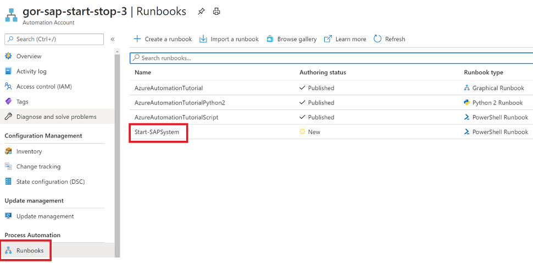Viewport: 533px width, 263px height.
Task: Open Activity log in the sidebar
Action: (31, 72)
